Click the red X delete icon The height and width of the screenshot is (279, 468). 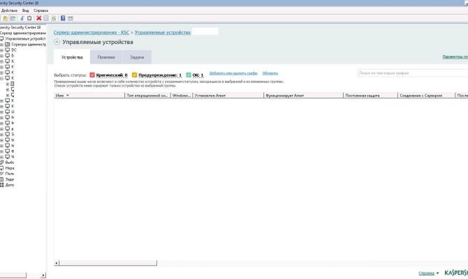point(39,18)
